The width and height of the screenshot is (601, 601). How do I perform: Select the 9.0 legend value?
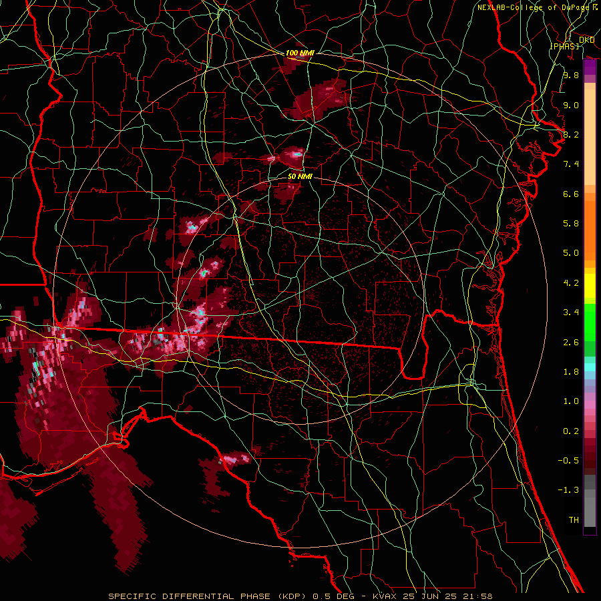(571, 105)
